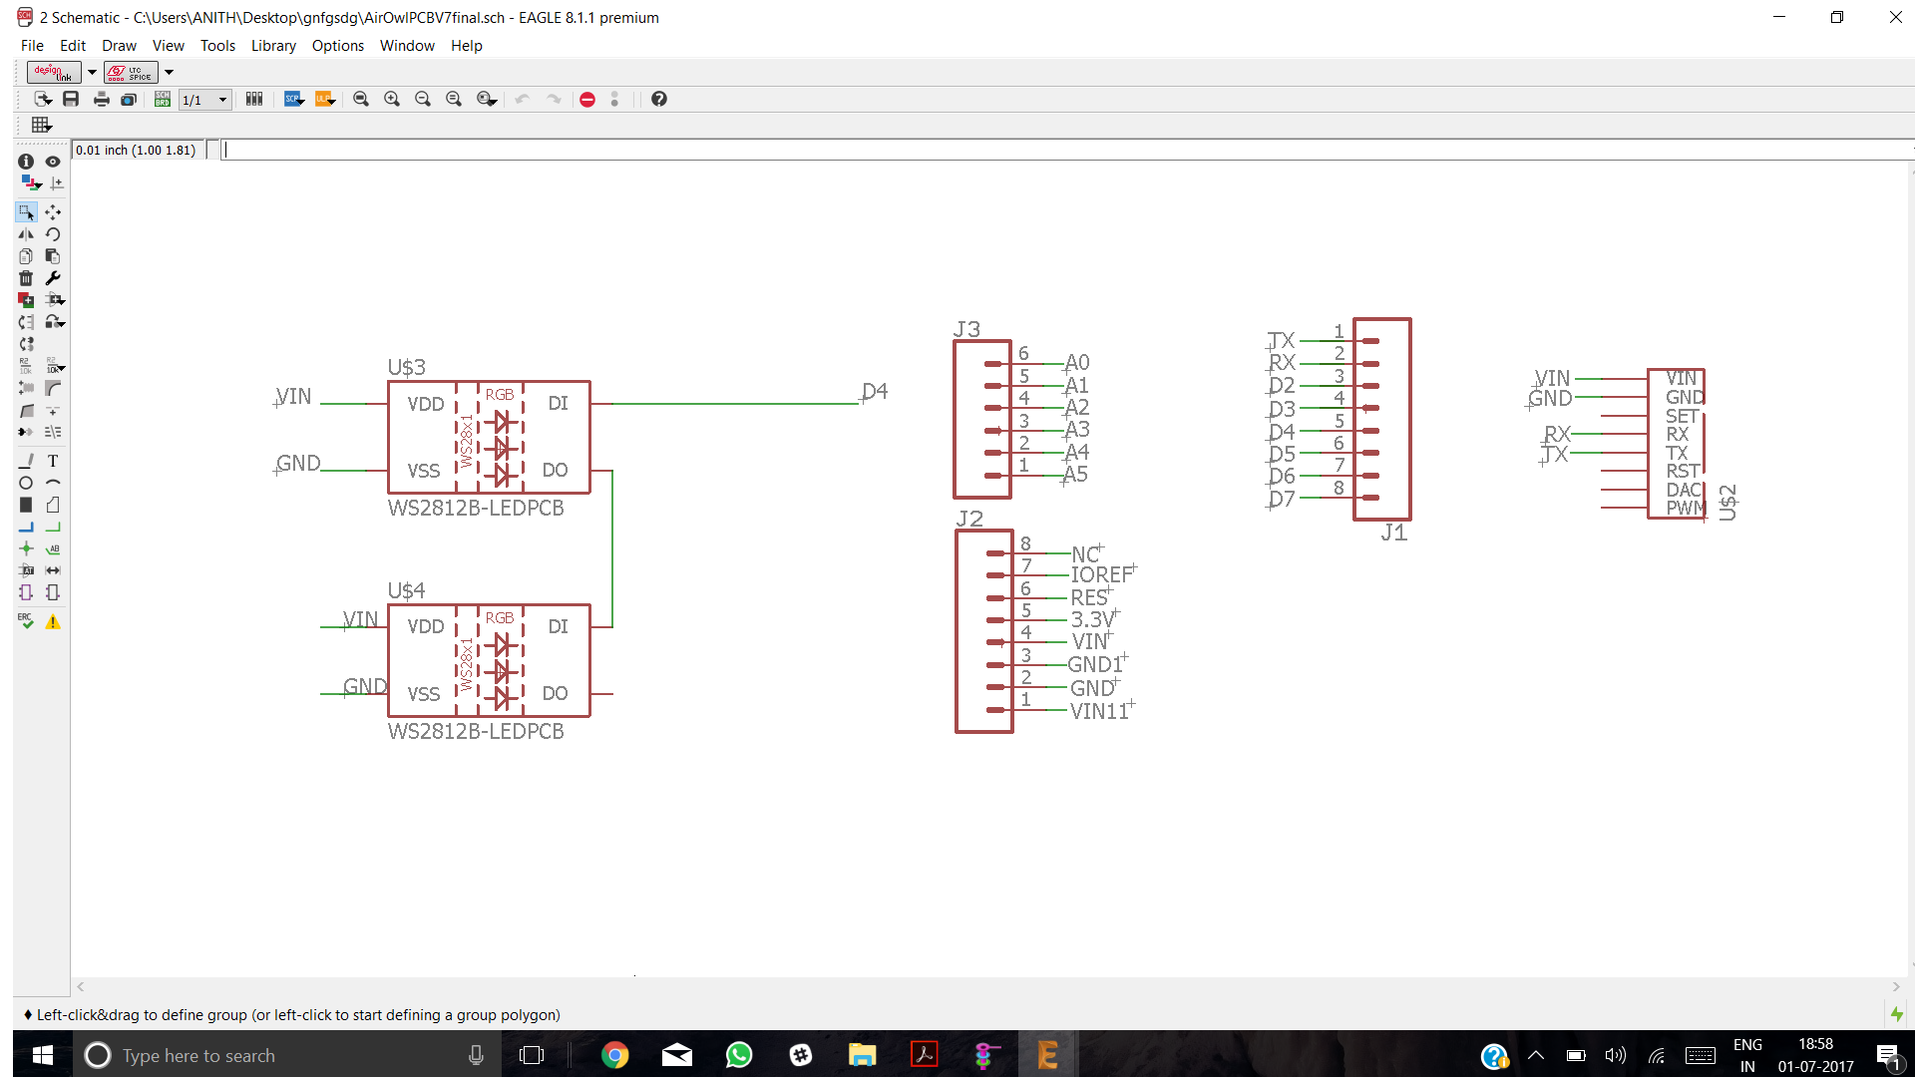Screen dimensions: 1915x1077
Task: Click the design link button
Action: tap(54, 72)
